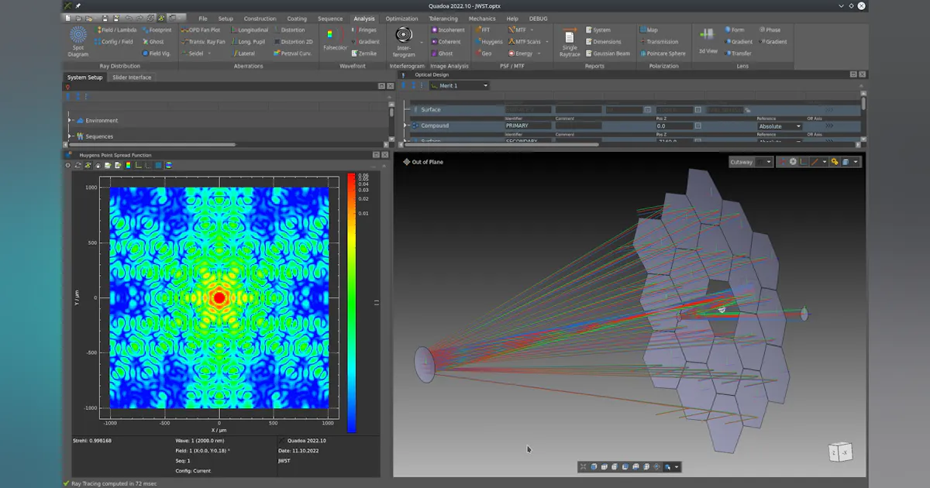
Task: Open the Falsecolor wavefront map
Action: [335, 39]
